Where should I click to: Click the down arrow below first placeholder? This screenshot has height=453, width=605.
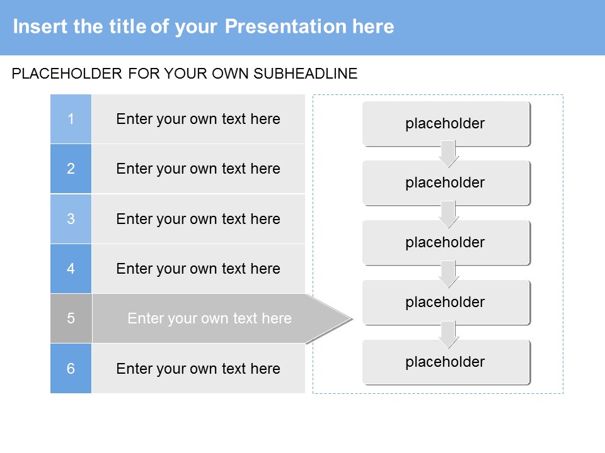448,154
